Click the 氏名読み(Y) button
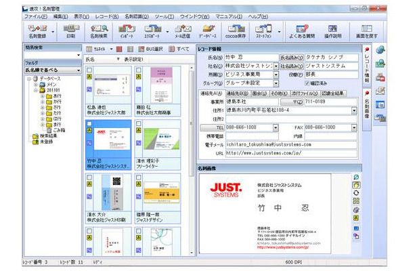The width and height of the screenshot is (413, 271). click(x=292, y=58)
